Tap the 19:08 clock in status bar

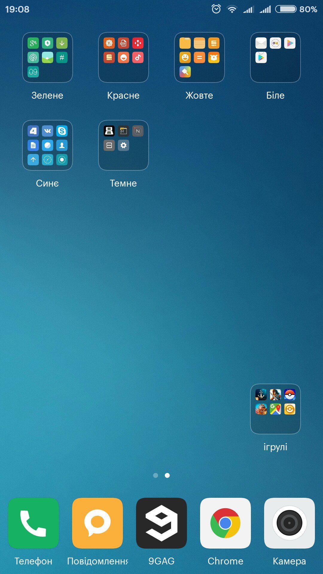(x=17, y=9)
